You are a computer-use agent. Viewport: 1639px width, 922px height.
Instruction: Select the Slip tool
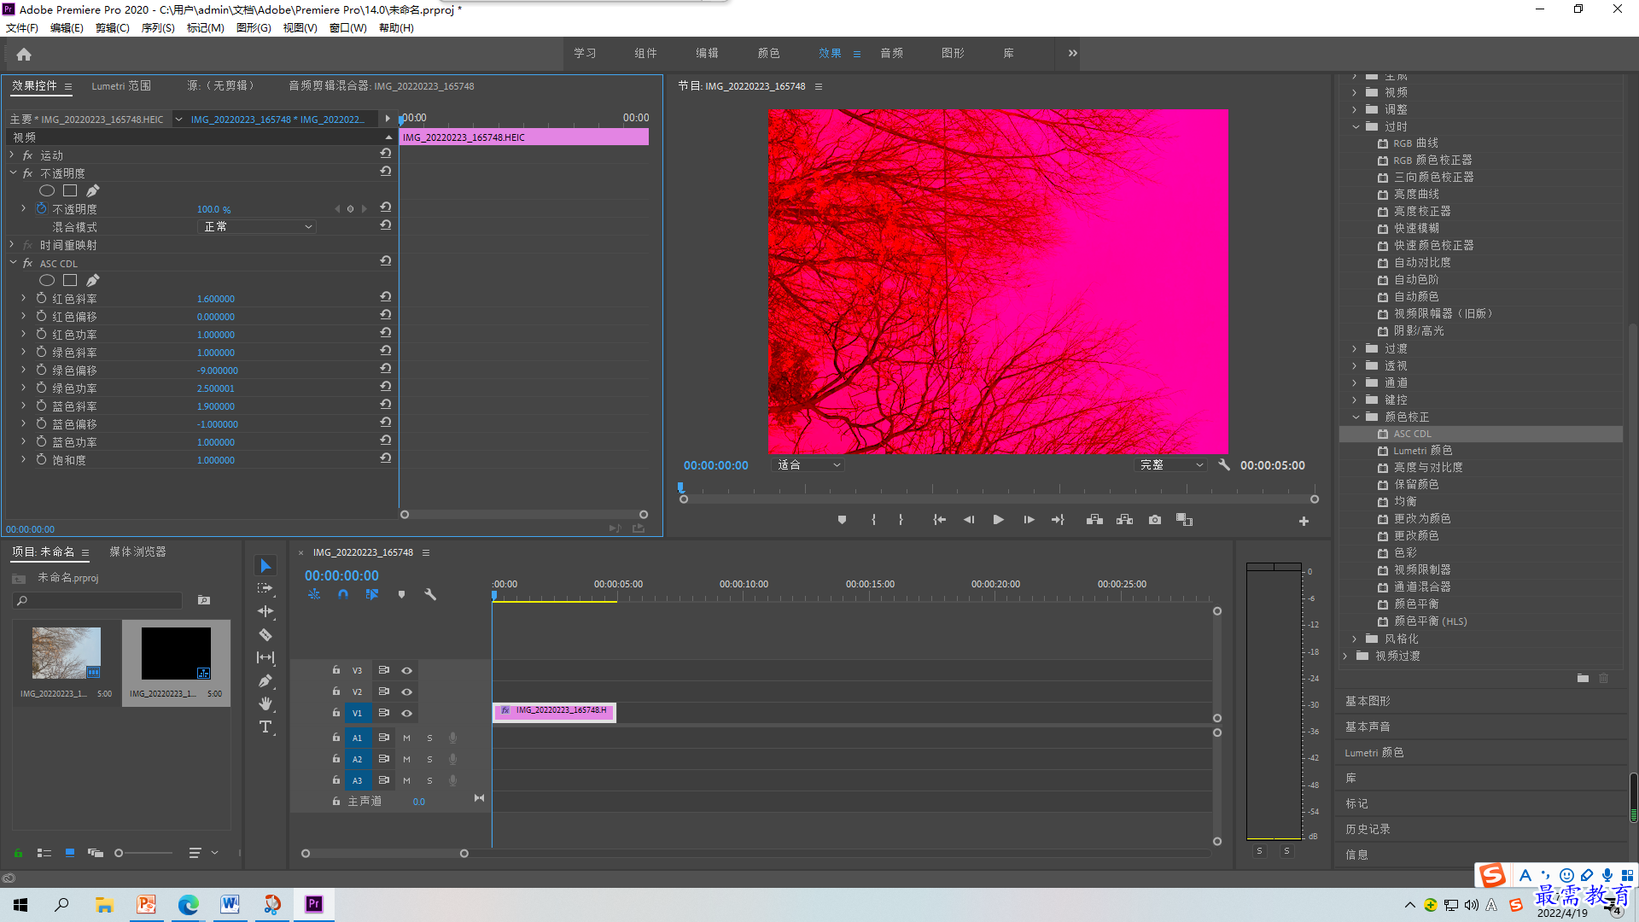(x=265, y=657)
